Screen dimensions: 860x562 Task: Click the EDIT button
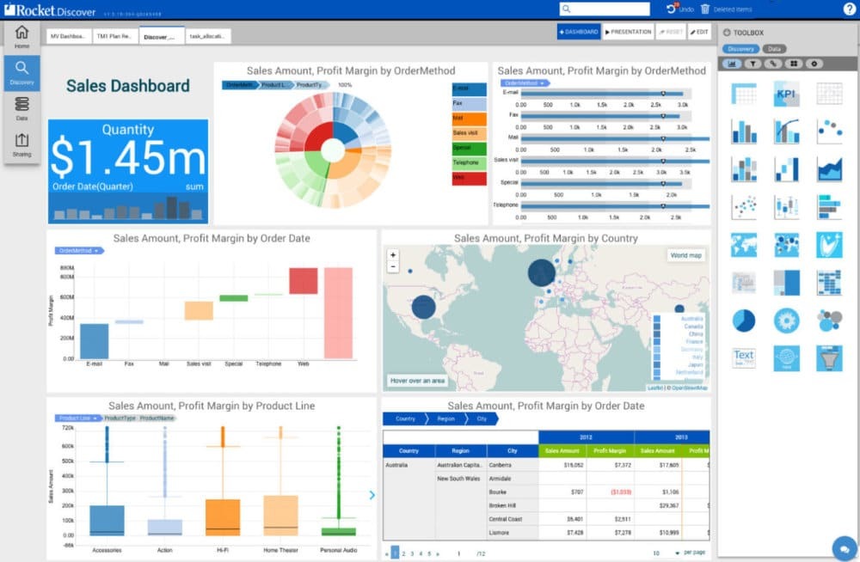click(699, 32)
